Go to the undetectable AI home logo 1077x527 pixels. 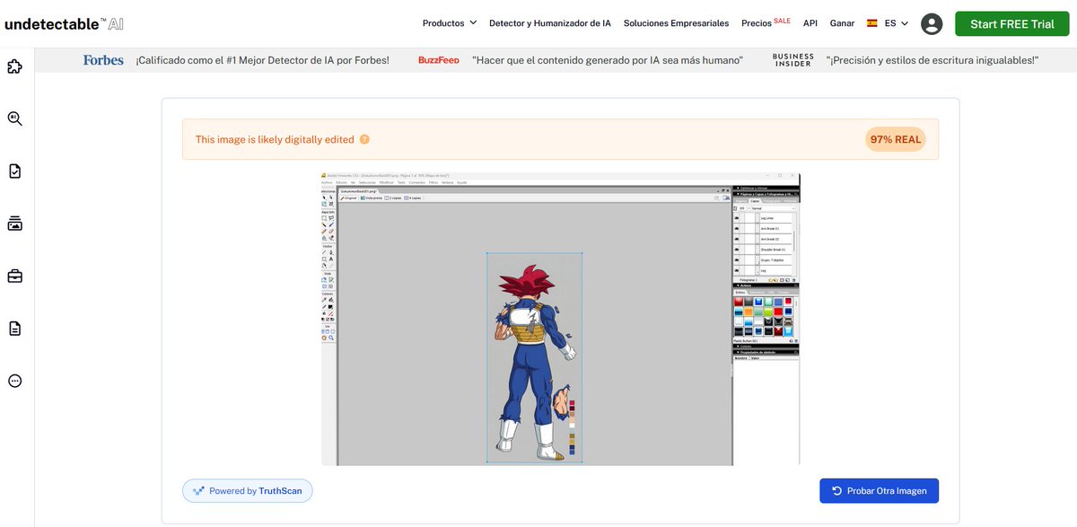point(64,24)
